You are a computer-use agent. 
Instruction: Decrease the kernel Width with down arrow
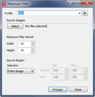click(x=33, y=45)
